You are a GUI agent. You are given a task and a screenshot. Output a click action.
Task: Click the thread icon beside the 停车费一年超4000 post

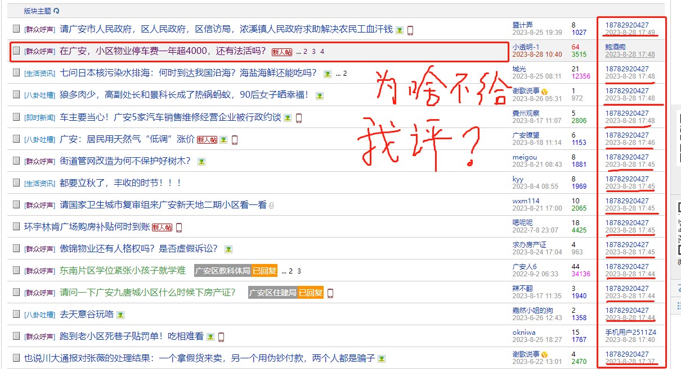click(16, 51)
